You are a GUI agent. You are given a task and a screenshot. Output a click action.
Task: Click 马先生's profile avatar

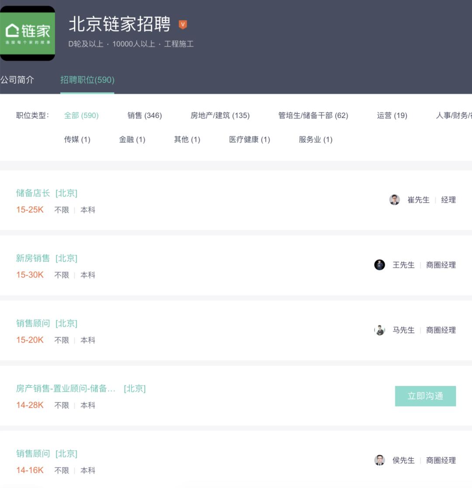(x=379, y=330)
